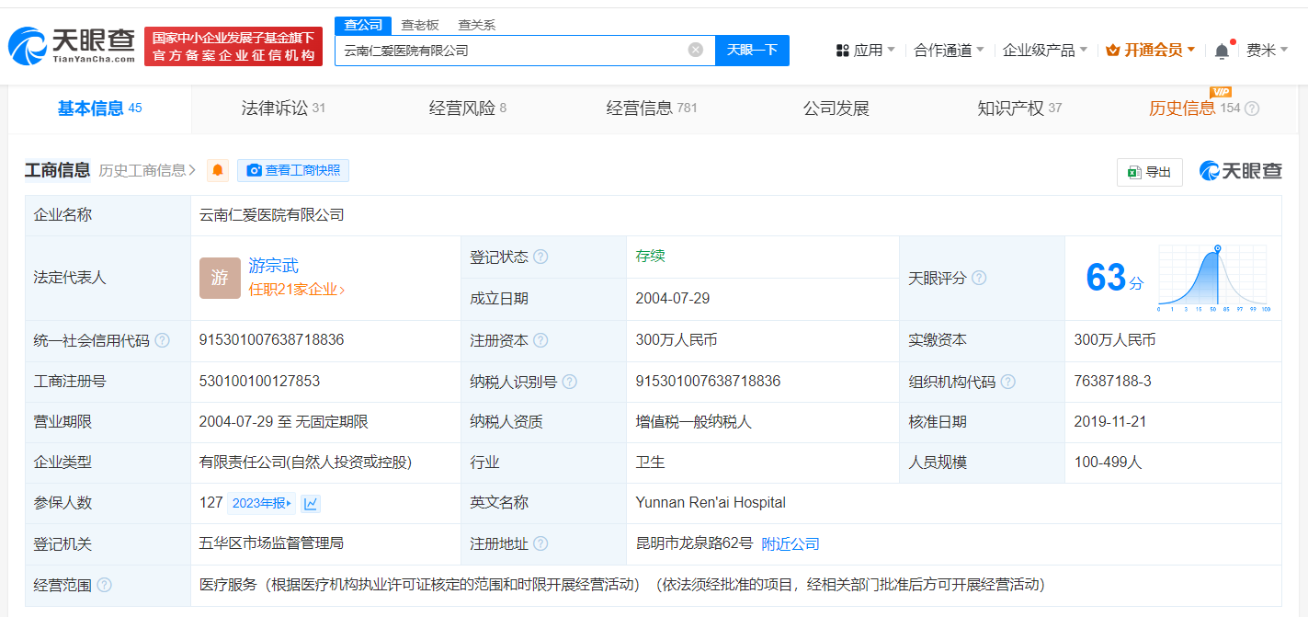Viewport: 1308px width, 617px height.
Task: Clear the search box with the X icon
Action: [x=696, y=50]
